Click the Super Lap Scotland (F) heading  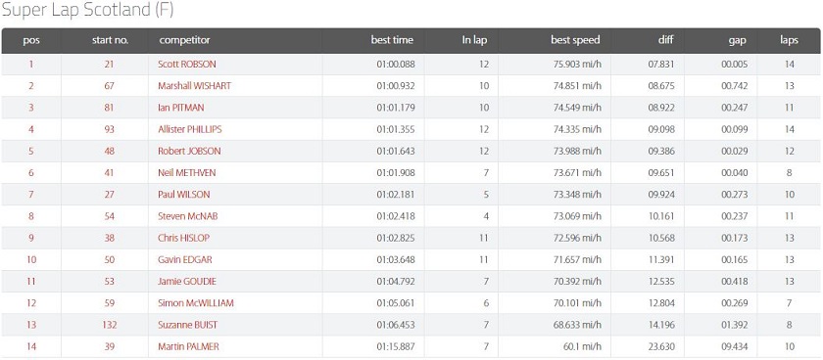tap(87, 10)
